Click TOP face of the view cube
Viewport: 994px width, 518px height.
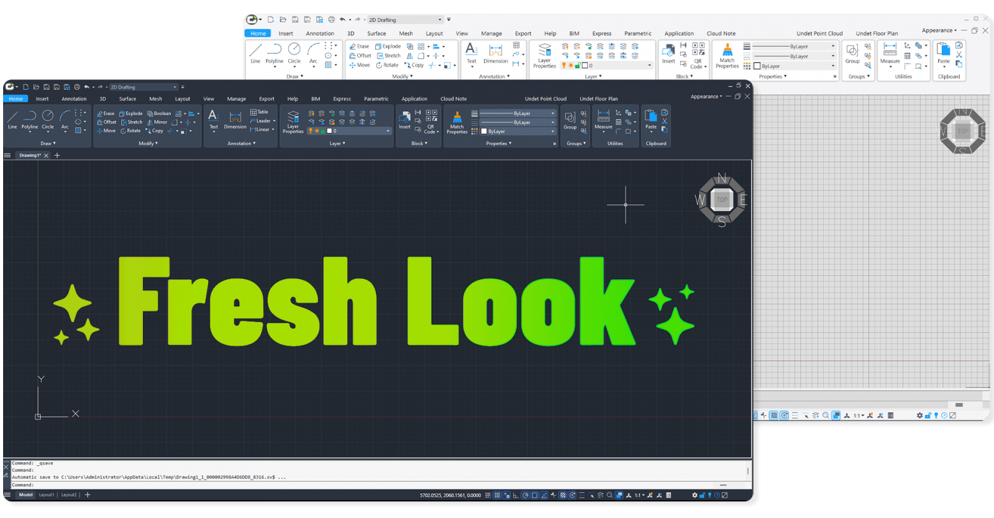(x=722, y=200)
